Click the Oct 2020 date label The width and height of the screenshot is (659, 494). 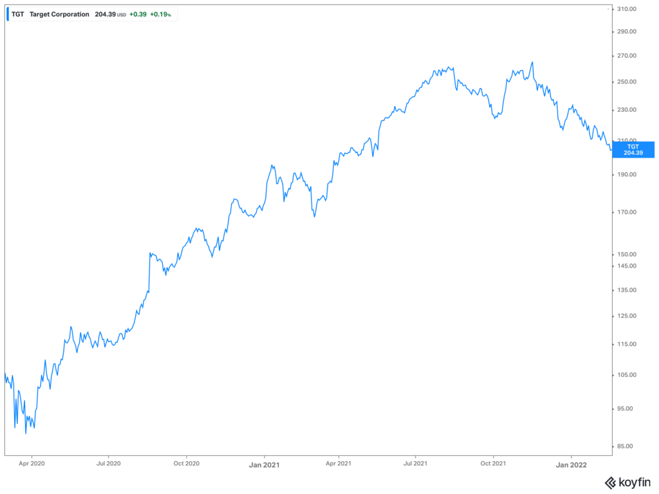pos(185,462)
